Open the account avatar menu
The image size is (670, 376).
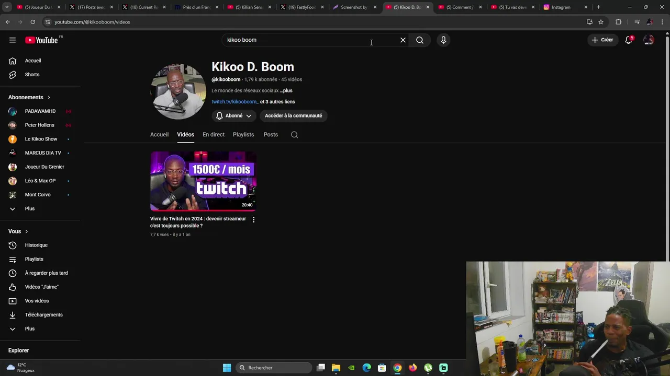[x=649, y=40]
